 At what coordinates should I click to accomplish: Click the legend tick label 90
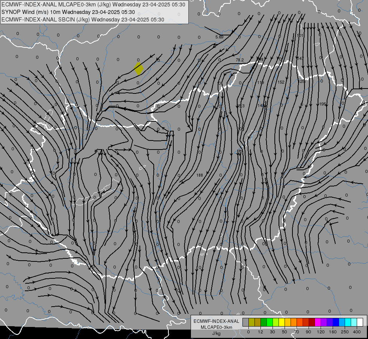308,332
